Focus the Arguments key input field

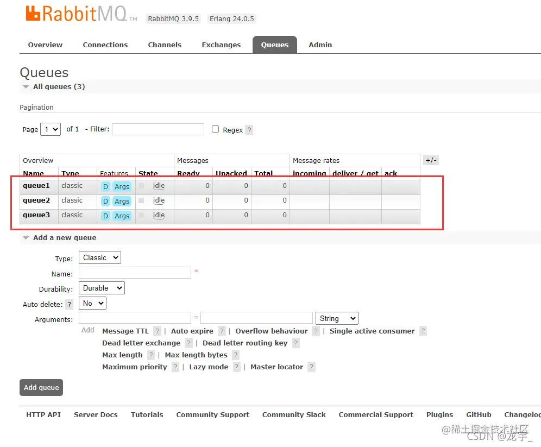coord(135,318)
